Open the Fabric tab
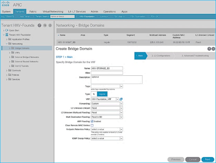Image resolution: width=216 pixels, height=163 pixels. pyautogui.click(x=33, y=12)
